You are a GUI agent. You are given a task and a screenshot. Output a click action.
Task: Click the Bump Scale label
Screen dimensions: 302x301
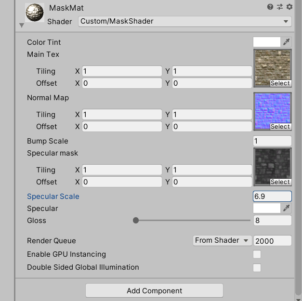click(48, 141)
